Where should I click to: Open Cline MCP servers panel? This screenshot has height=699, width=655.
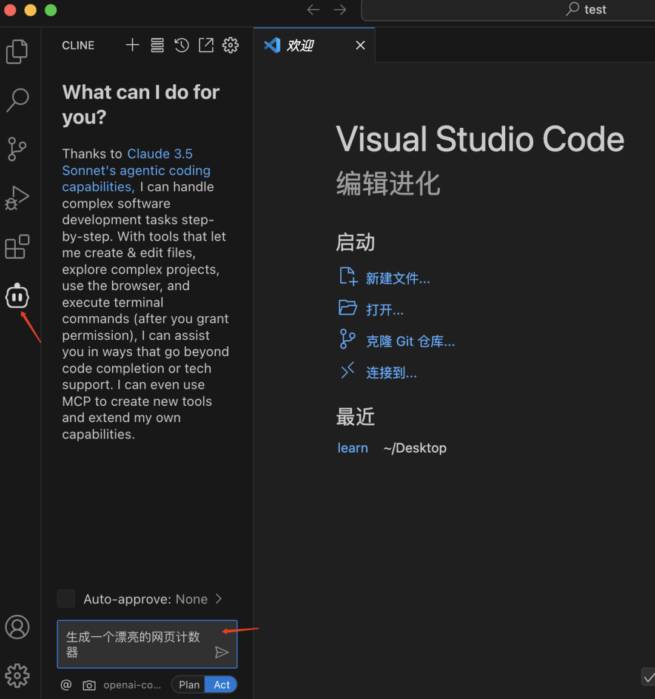pos(157,45)
